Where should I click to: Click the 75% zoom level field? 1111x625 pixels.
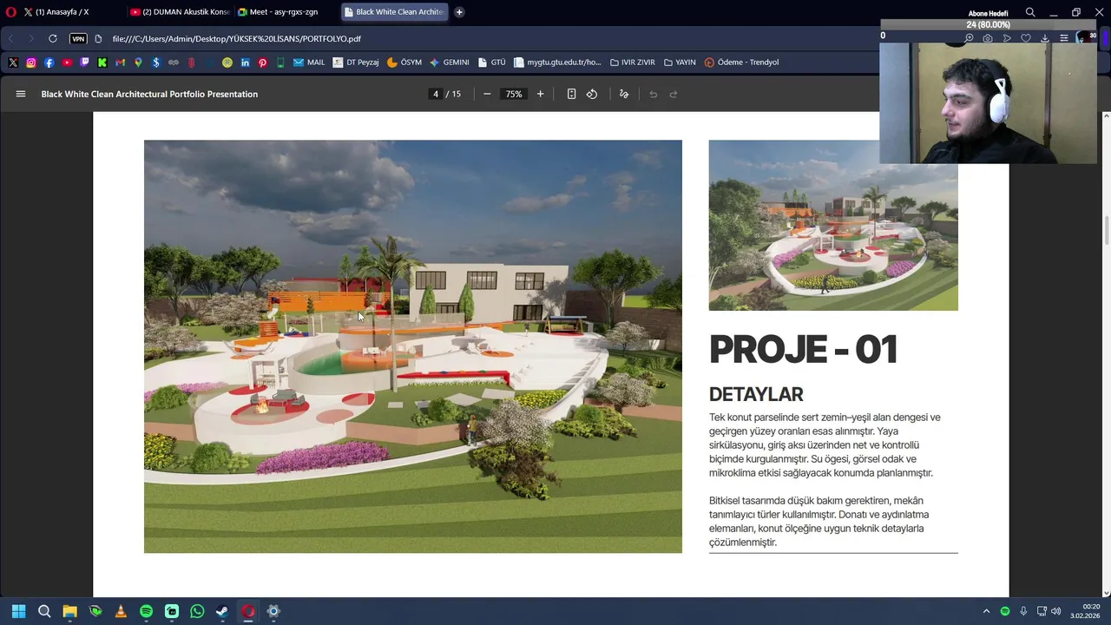pyautogui.click(x=514, y=94)
